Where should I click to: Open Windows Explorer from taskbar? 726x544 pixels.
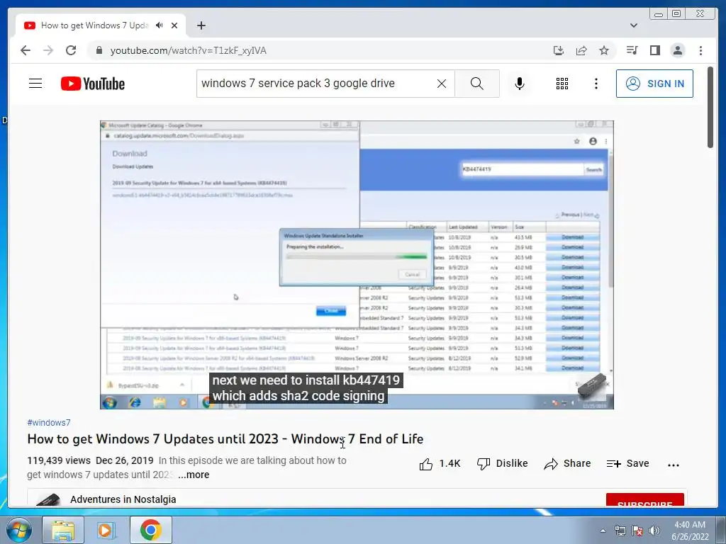point(63,530)
